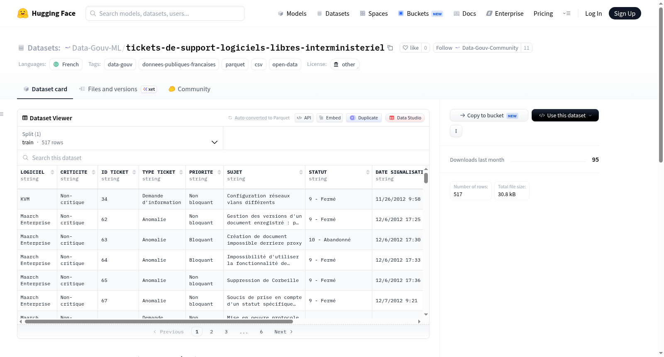Click the table's vertical scrollbar thumb
The width and height of the screenshot is (664, 357).
coord(426,178)
